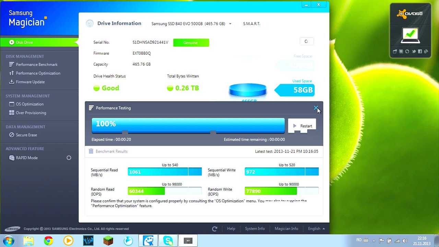Click the Performance Optimization arrows icon
The image size is (439, 247).
[x=11, y=73]
